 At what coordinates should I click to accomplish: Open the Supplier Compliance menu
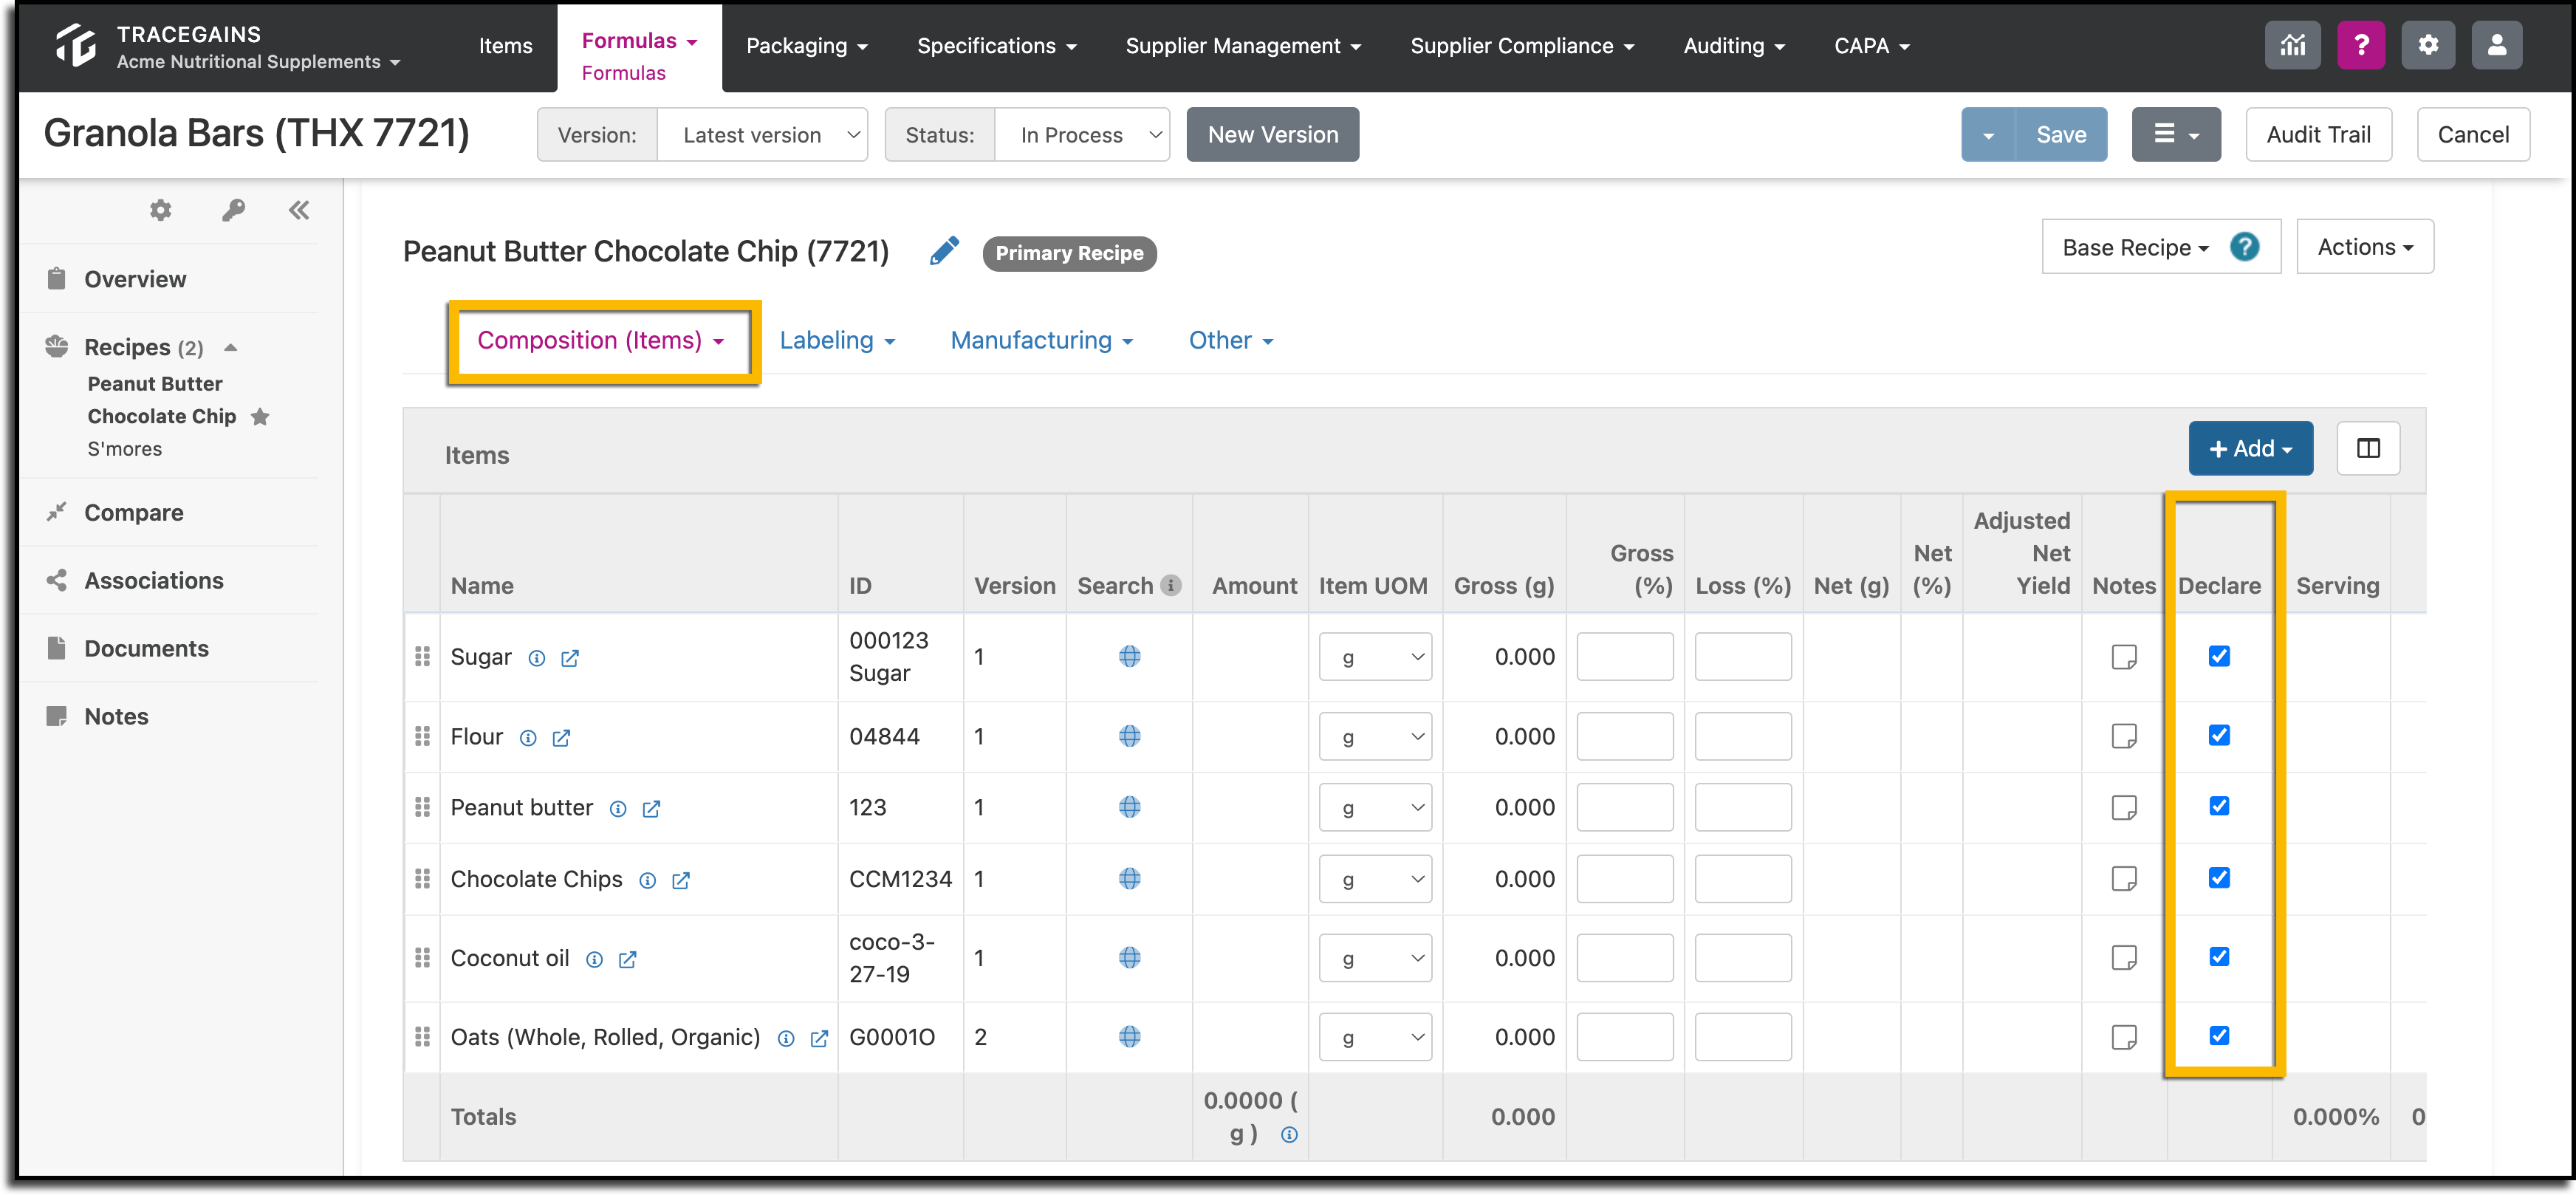click(x=1522, y=46)
